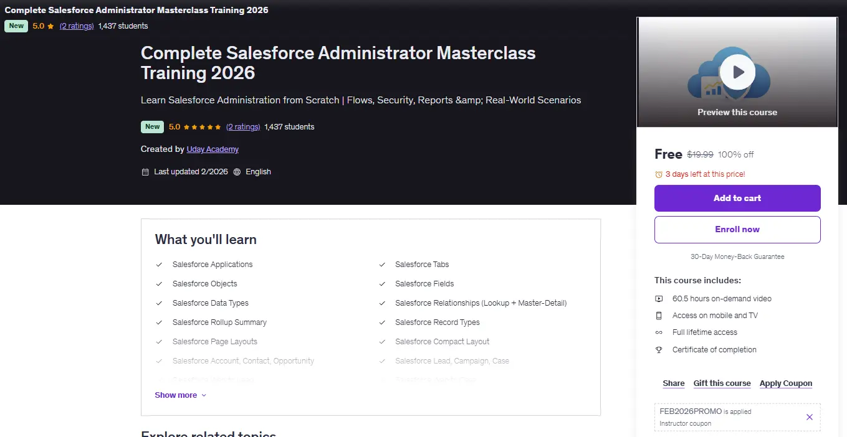The width and height of the screenshot is (847, 437).
Task: Remove the FEB2026PROMO coupon
Action: [809, 417]
